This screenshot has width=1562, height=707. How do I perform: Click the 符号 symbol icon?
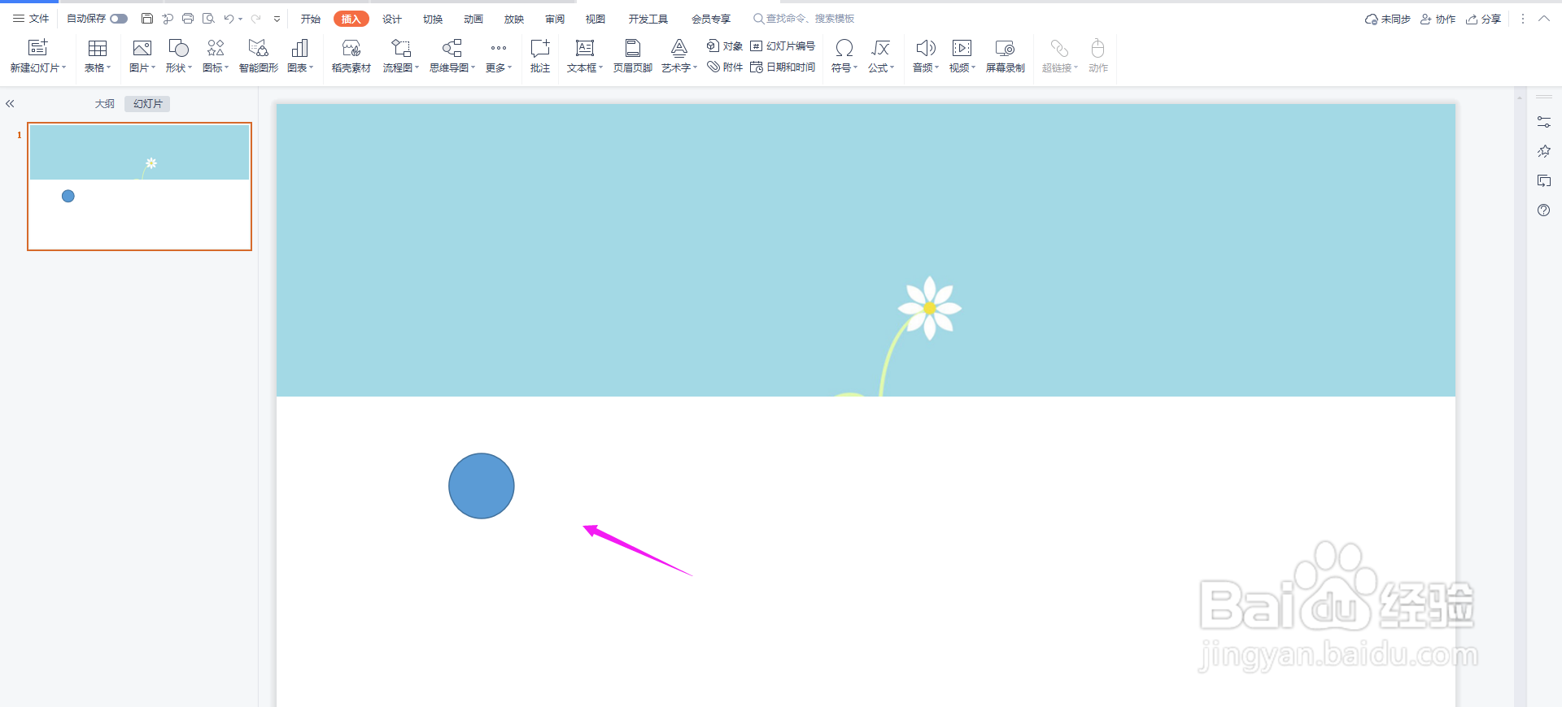point(844,48)
